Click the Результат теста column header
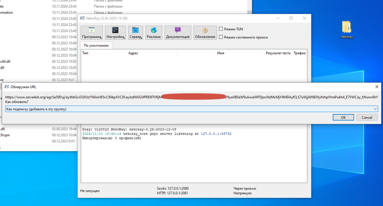383x206 pixels. [x=278, y=53]
